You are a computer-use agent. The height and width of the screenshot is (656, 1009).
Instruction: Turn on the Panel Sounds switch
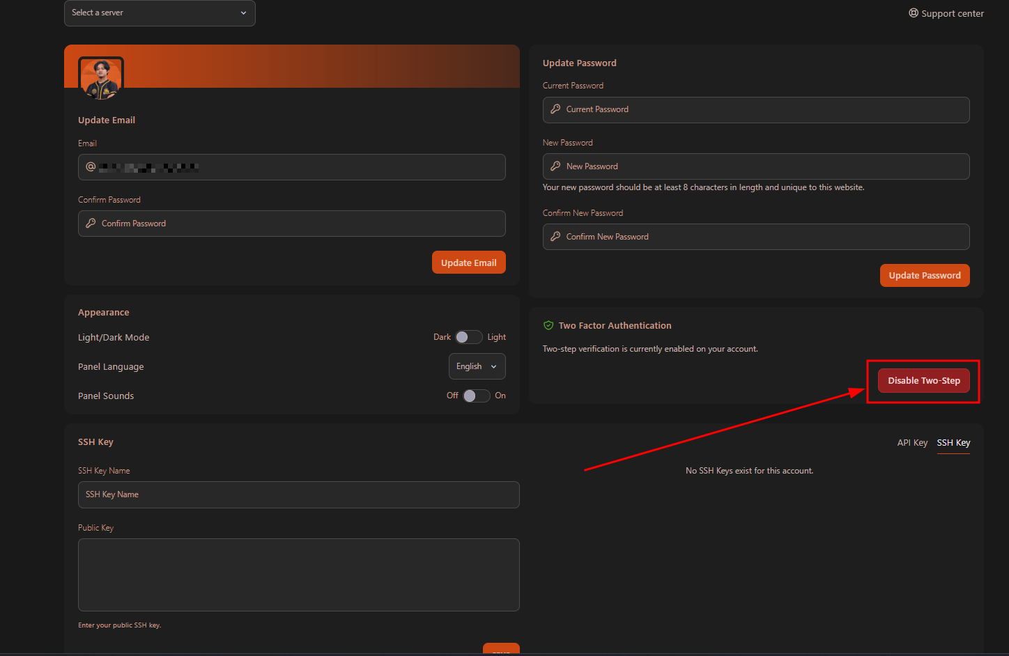476,396
